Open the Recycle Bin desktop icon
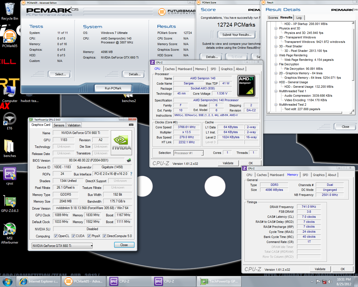This screenshot has width=358, height=287. point(10,11)
